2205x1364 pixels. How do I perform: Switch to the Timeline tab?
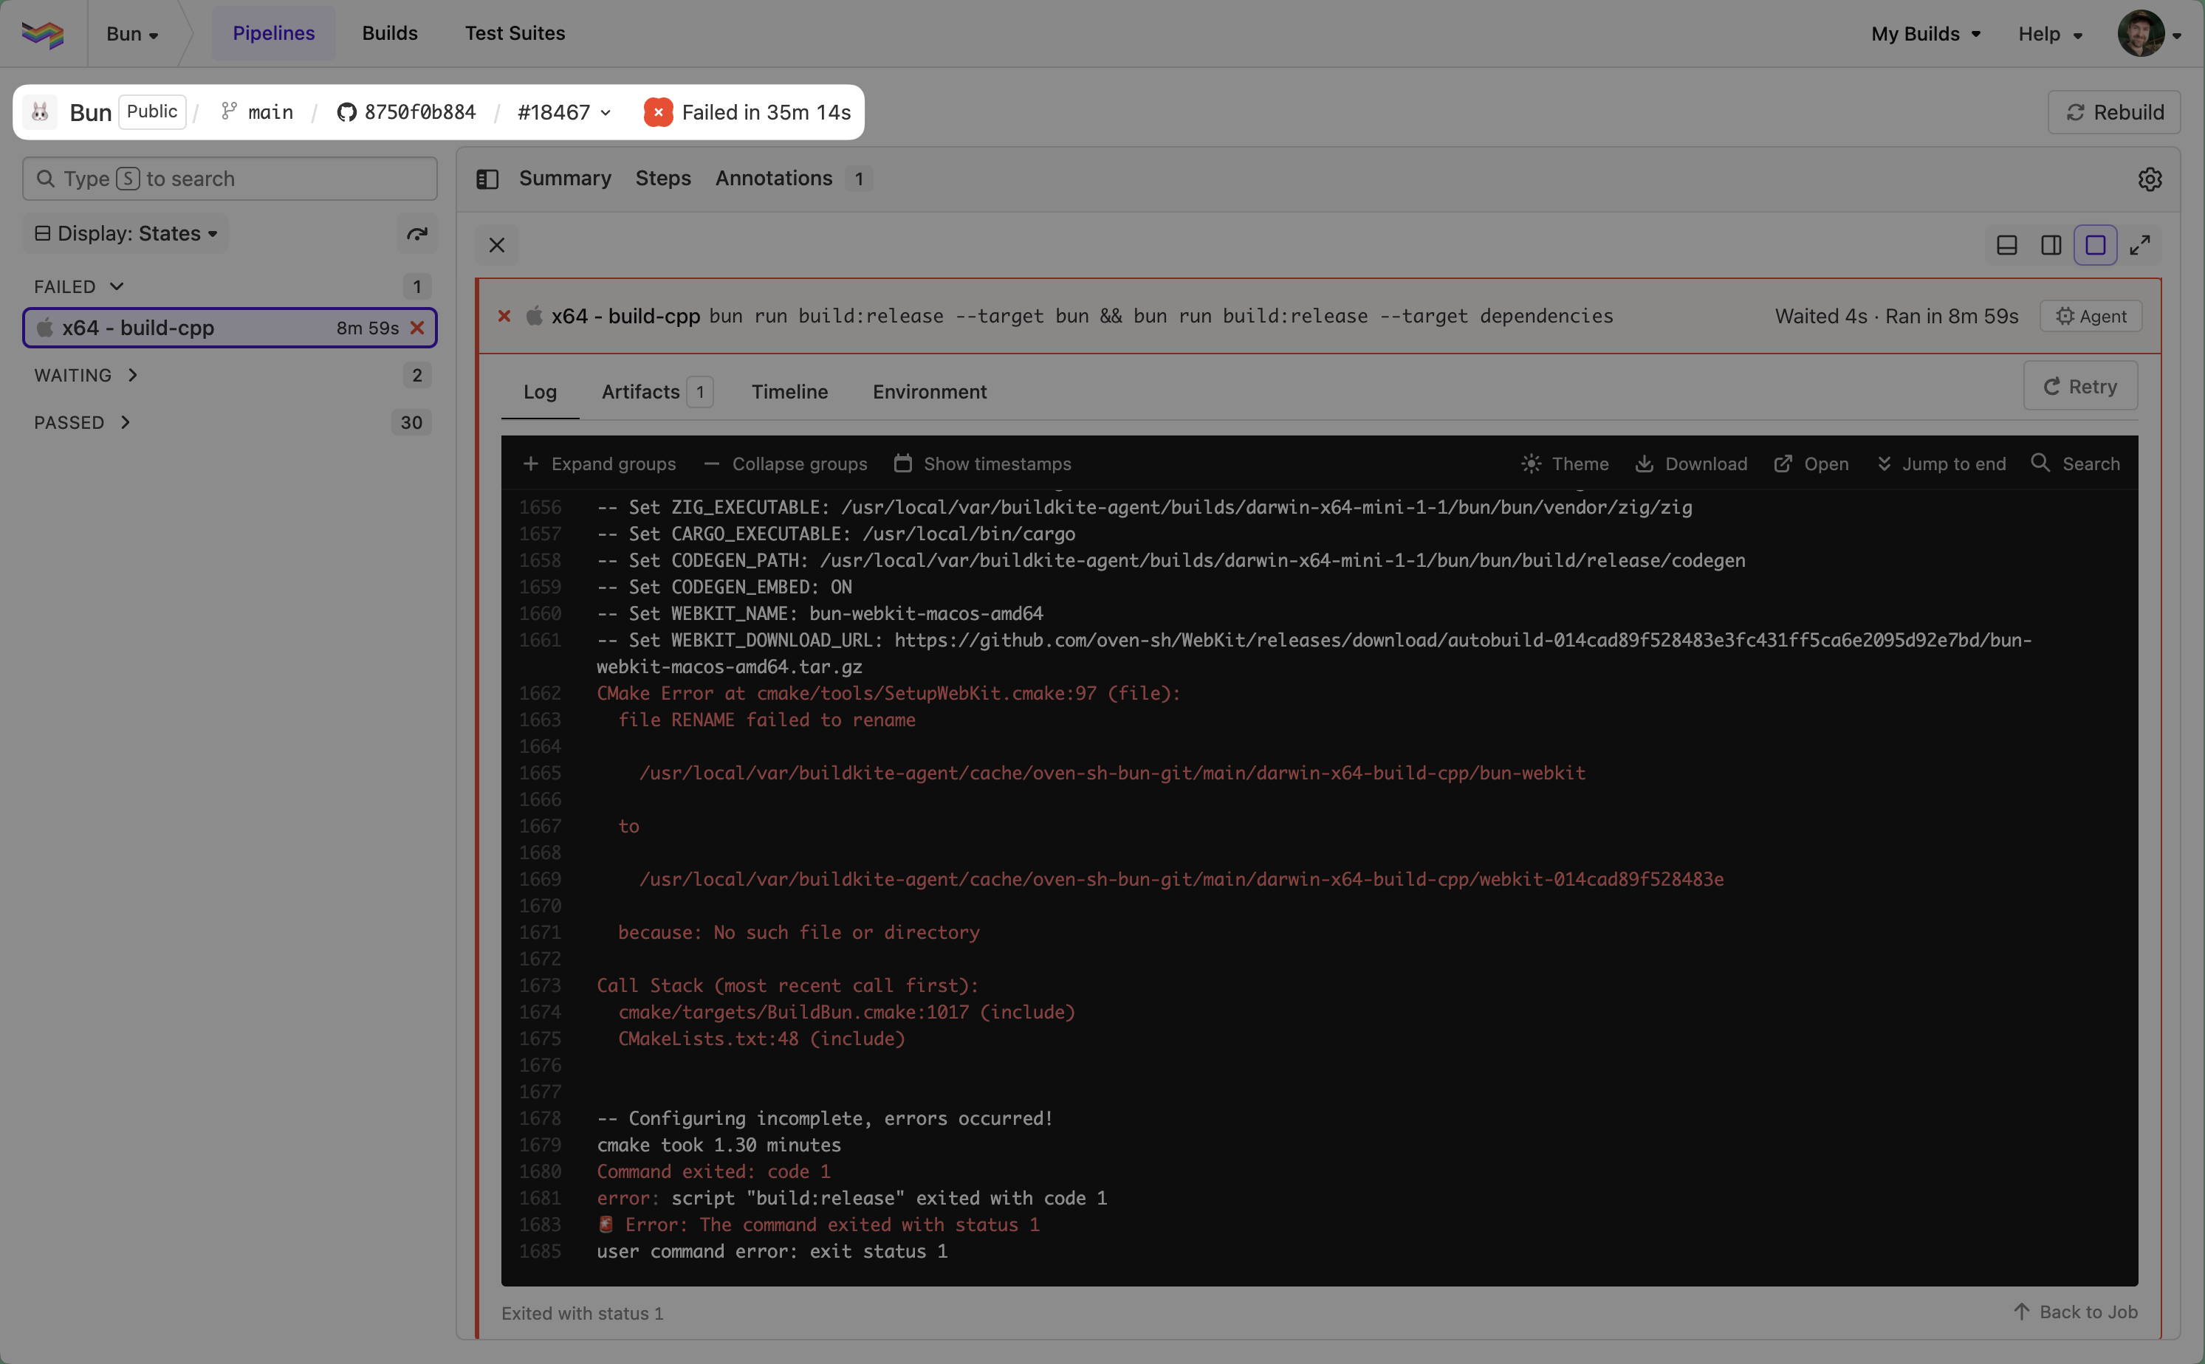pyautogui.click(x=789, y=391)
